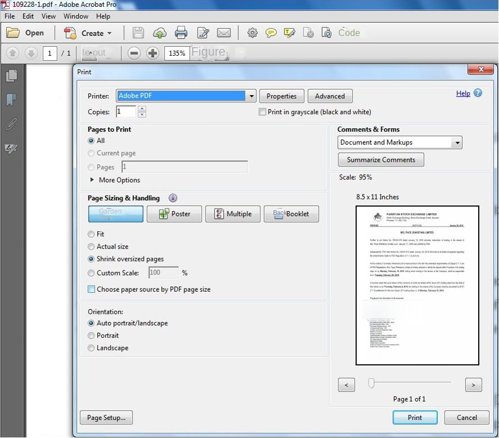This screenshot has height=438, width=499.
Task: Click the page preview slider handle
Action: (x=371, y=383)
